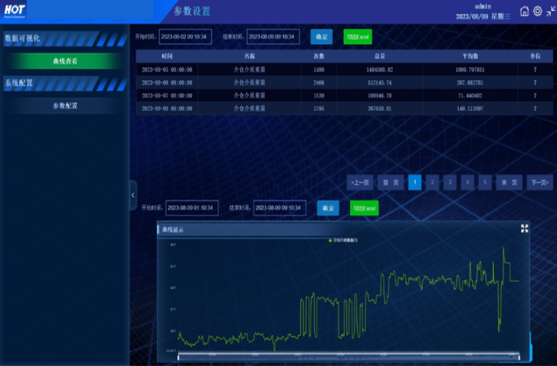Export table data with top Excel button
The width and height of the screenshot is (557, 366).
point(358,37)
